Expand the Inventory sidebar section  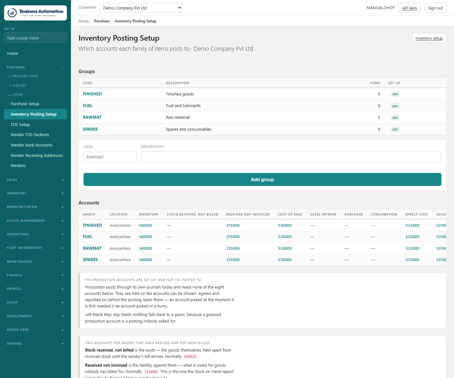(x=35, y=193)
